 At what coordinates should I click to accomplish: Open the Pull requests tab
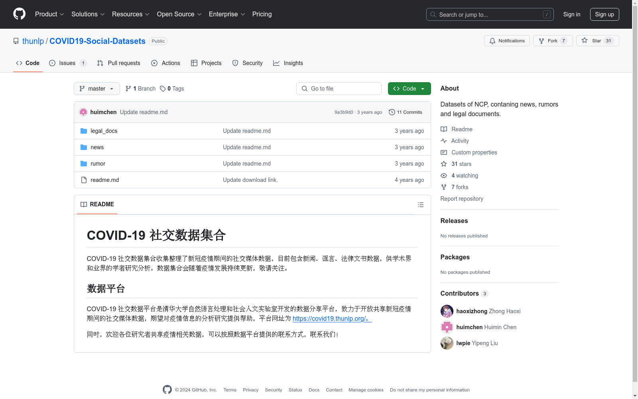tap(119, 63)
